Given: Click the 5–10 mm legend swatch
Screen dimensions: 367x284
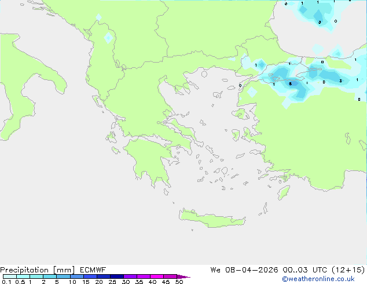Looking at the screenshot, I should pos(63,276).
